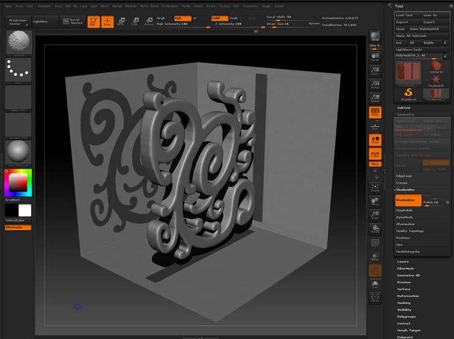
Task: Toggle the Zadd sculpt mode button
Action: tap(219, 18)
